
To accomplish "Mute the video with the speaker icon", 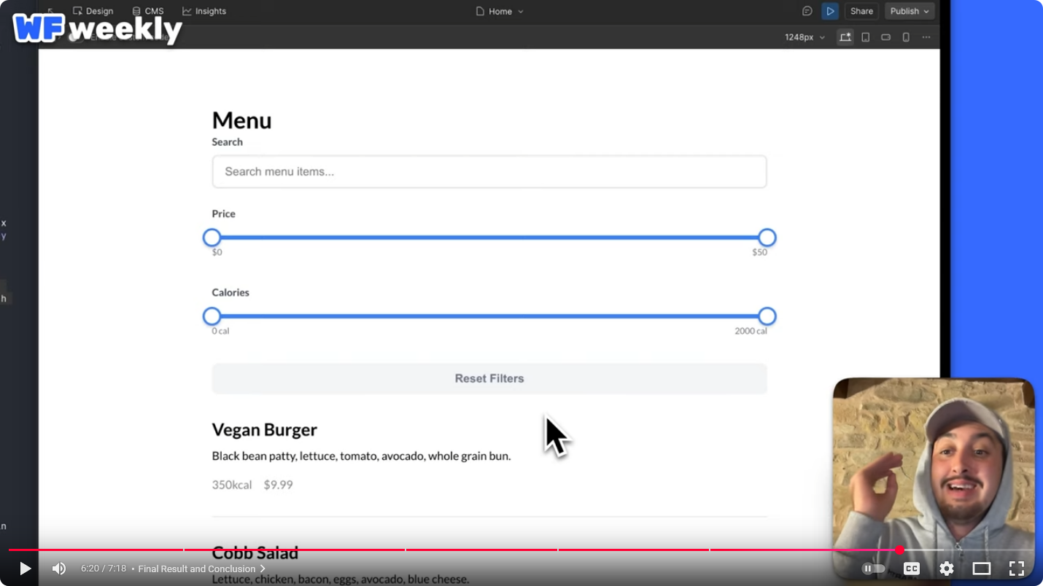I will pyautogui.click(x=59, y=569).
